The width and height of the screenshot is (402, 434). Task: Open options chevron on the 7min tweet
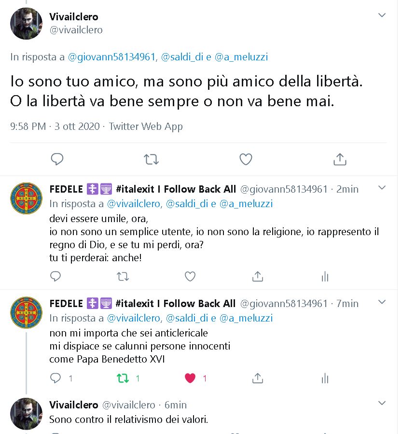pyautogui.click(x=382, y=302)
